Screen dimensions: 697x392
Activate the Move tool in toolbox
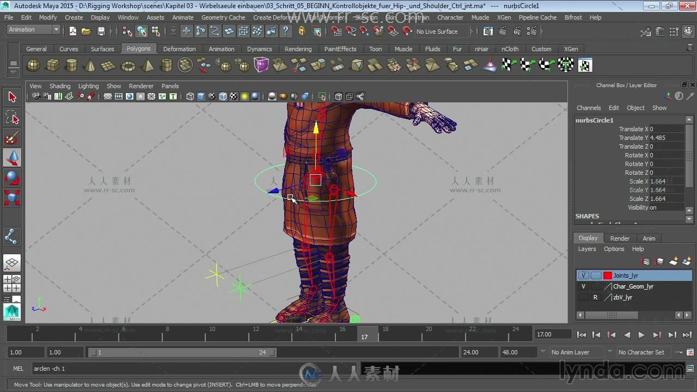[x=12, y=158]
